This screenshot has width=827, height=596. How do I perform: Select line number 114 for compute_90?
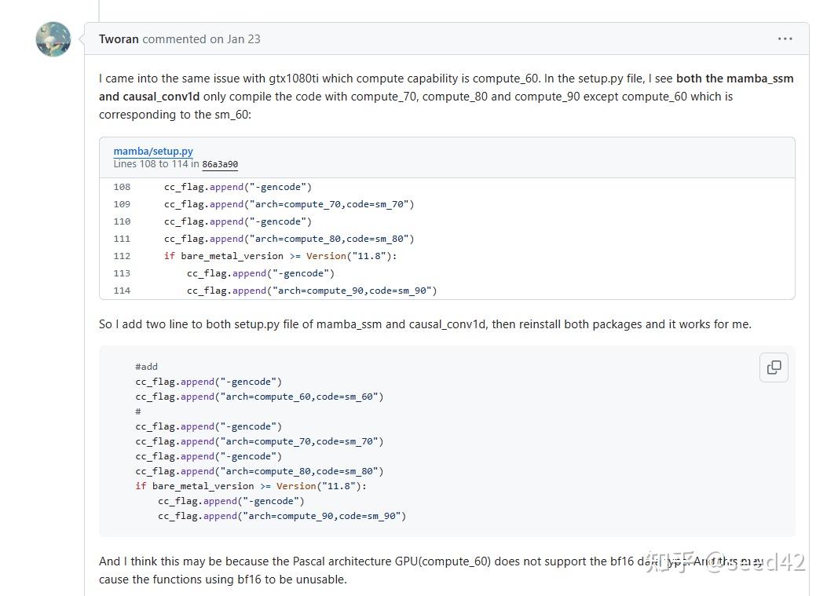click(x=122, y=291)
